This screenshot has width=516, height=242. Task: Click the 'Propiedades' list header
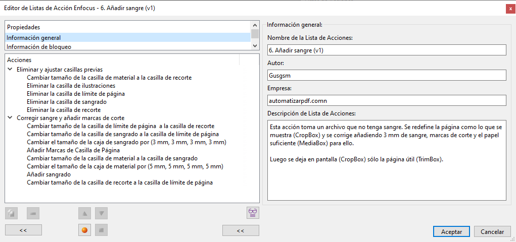click(x=128, y=27)
